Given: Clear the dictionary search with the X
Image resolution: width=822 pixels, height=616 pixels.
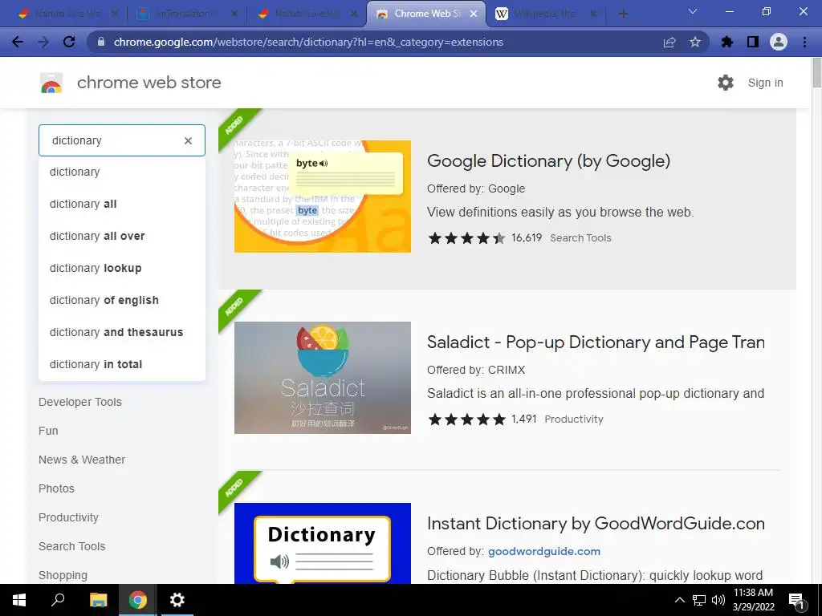Looking at the screenshot, I should pyautogui.click(x=188, y=140).
